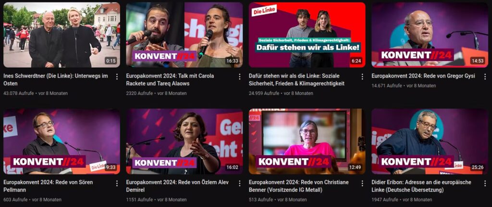The width and height of the screenshot is (492, 207).
Task: Open more options for Christiane Benner speech
Action: [362, 183]
